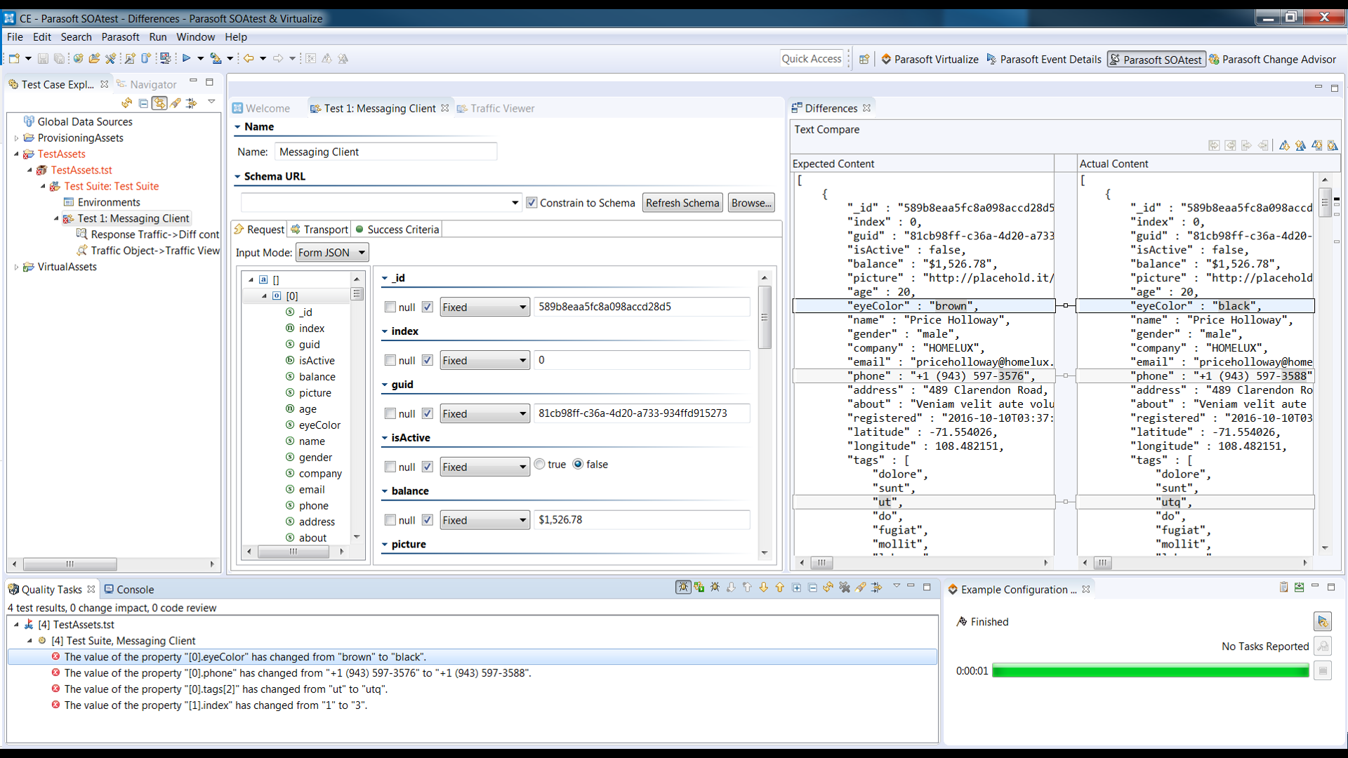This screenshot has width=1348, height=758.
Task: Click inside the Name field showing Messaging Client
Action: point(386,152)
